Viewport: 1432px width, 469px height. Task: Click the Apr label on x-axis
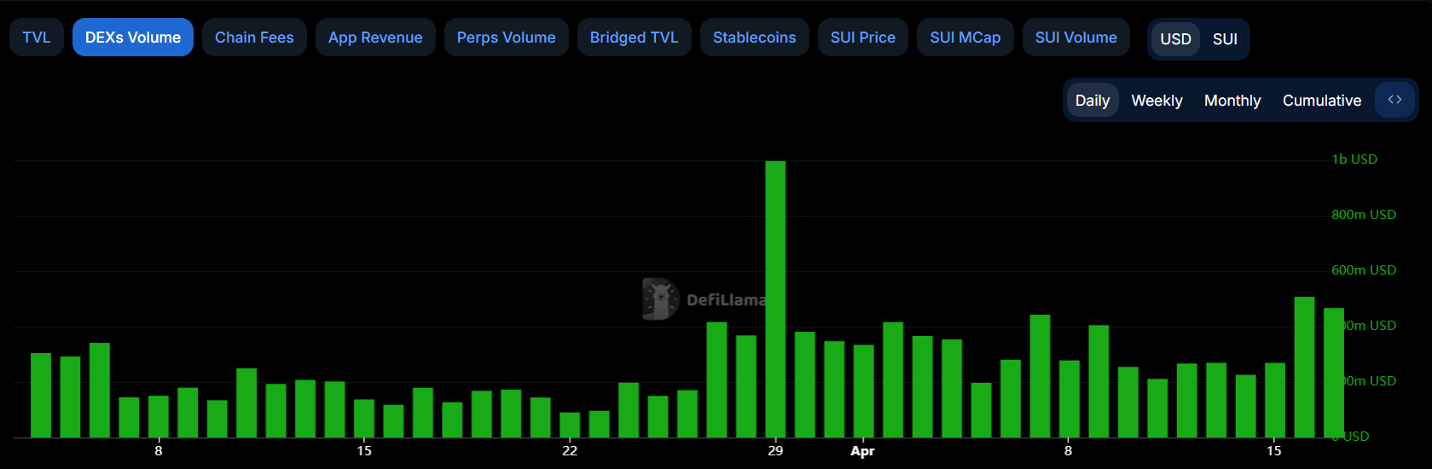click(x=862, y=451)
